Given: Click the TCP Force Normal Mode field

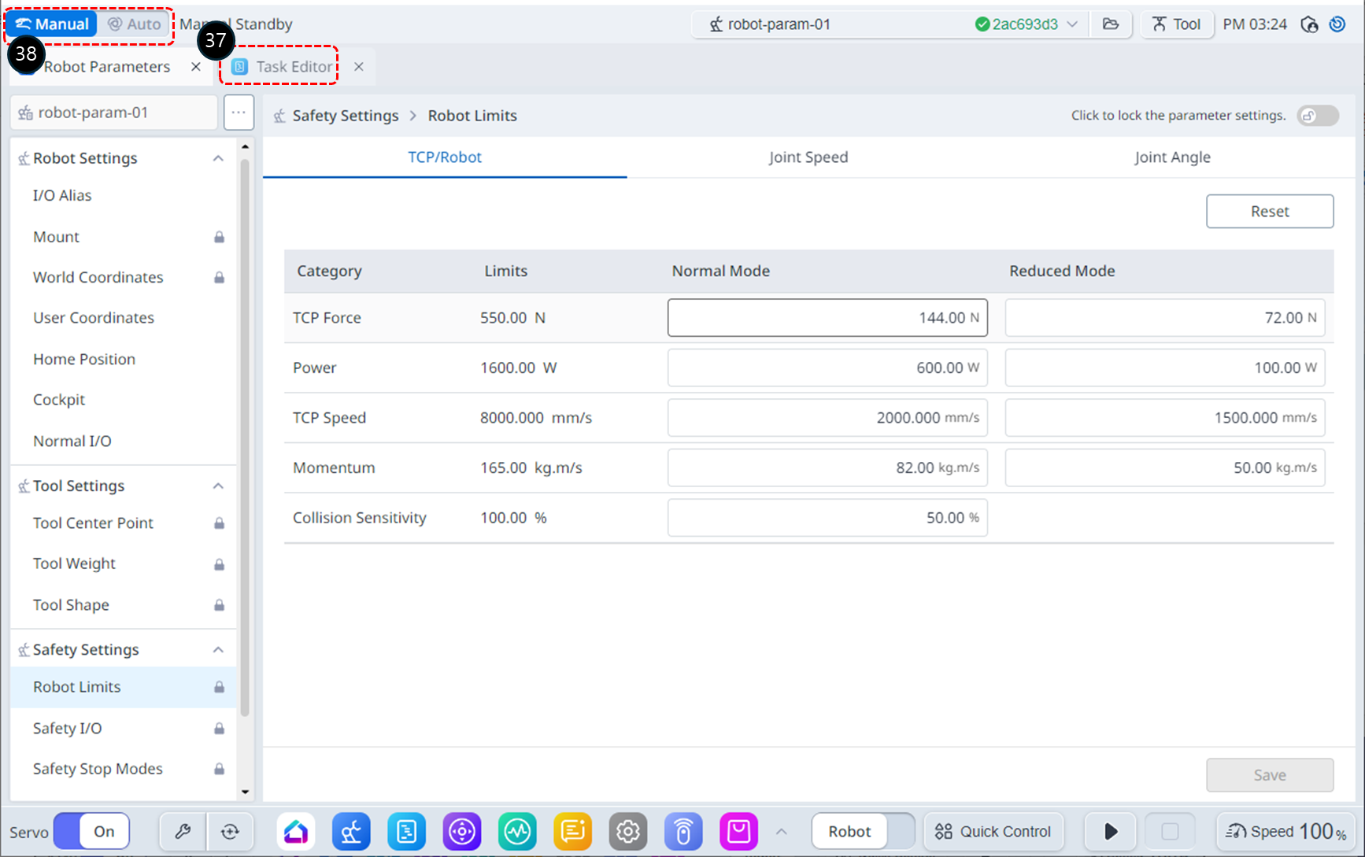Looking at the screenshot, I should (x=827, y=317).
